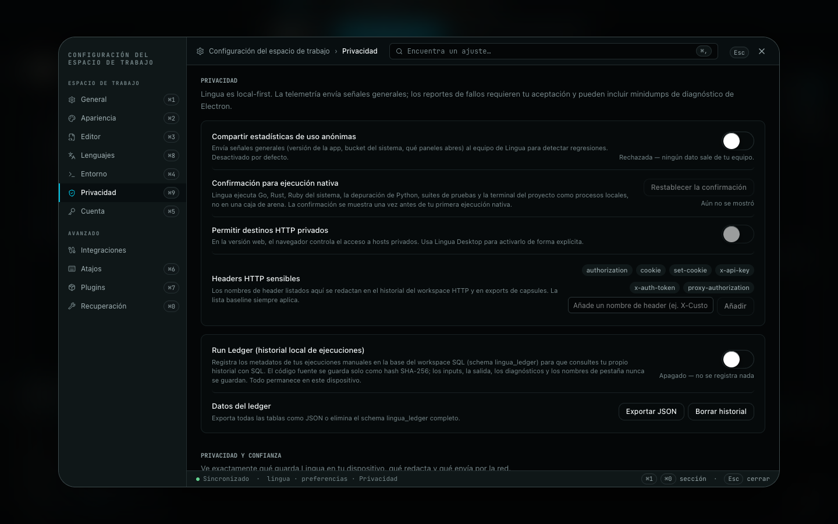Go to the Apariencia section
838x524 pixels.
[123, 118]
